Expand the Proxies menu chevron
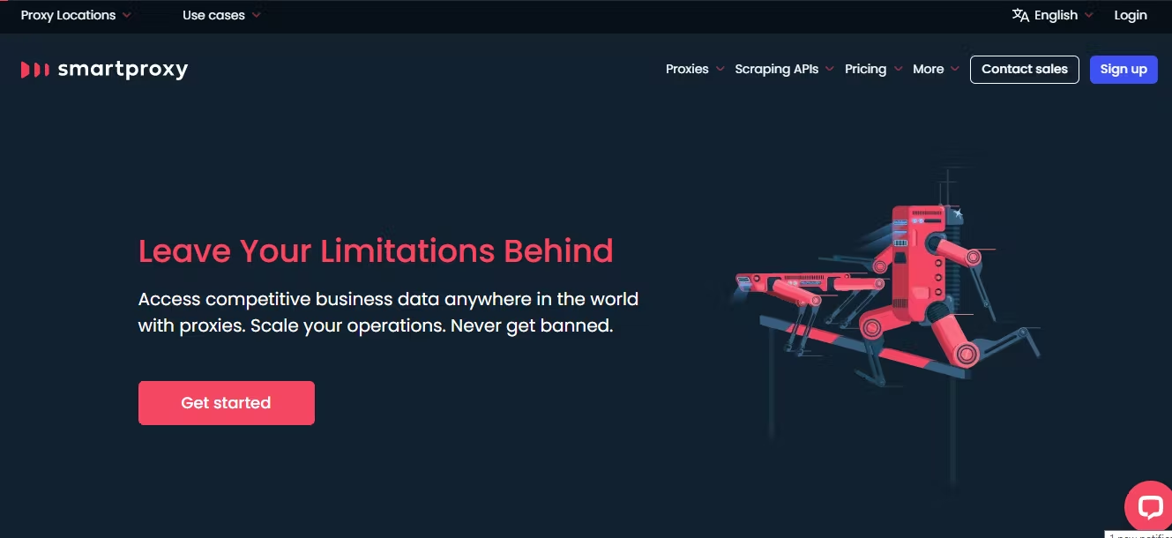The width and height of the screenshot is (1172, 538). 720,69
